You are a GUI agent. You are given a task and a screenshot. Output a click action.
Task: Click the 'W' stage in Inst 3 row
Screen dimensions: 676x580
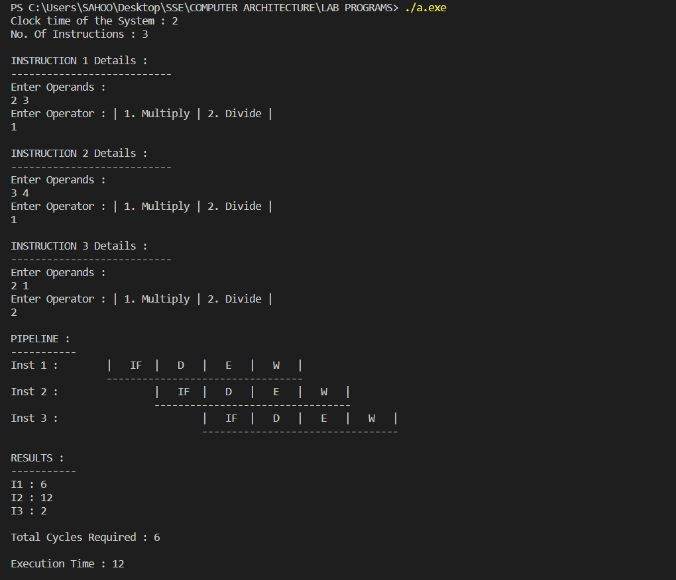tap(371, 418)
